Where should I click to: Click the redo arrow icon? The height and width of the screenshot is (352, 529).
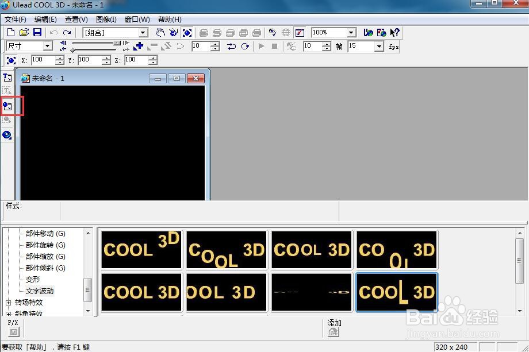click(x=67, y=33)
